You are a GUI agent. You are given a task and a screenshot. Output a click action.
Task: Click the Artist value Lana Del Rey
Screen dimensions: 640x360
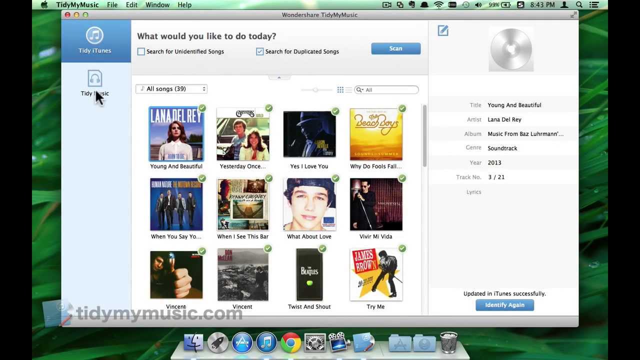click(x=504, y=119)
